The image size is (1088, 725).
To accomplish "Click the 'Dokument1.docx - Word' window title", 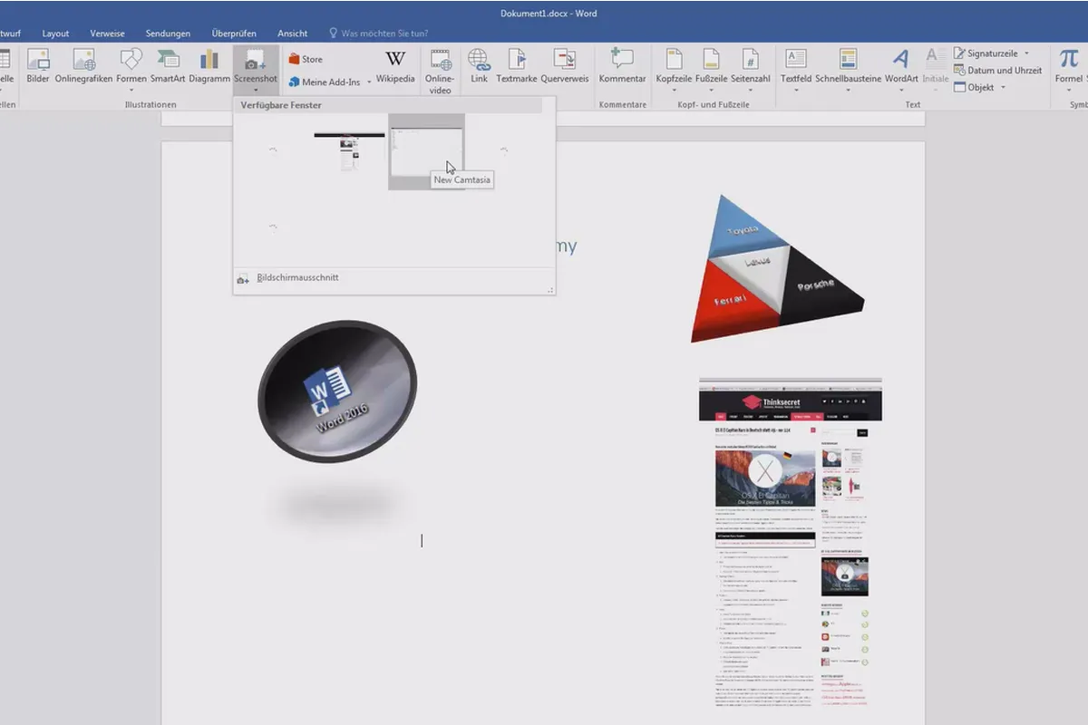I will 549,13.
